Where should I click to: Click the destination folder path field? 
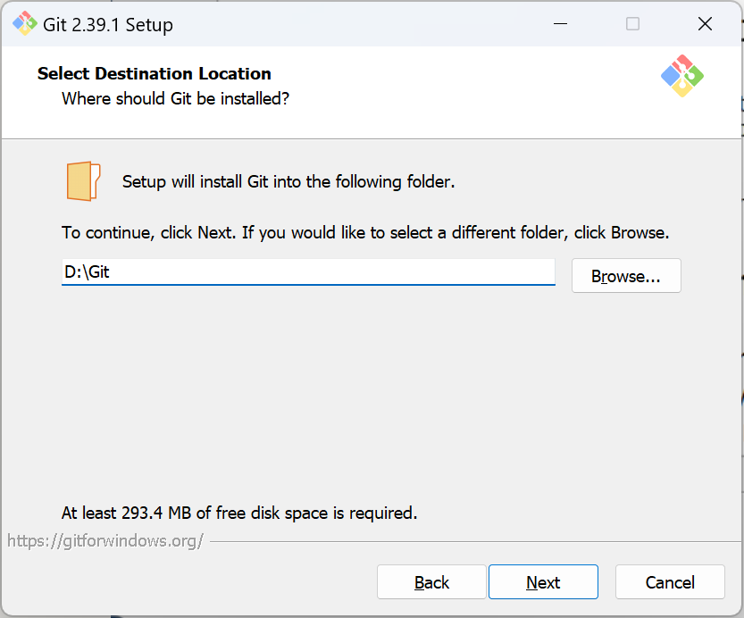pyautogui.click(x=308, y=271)
